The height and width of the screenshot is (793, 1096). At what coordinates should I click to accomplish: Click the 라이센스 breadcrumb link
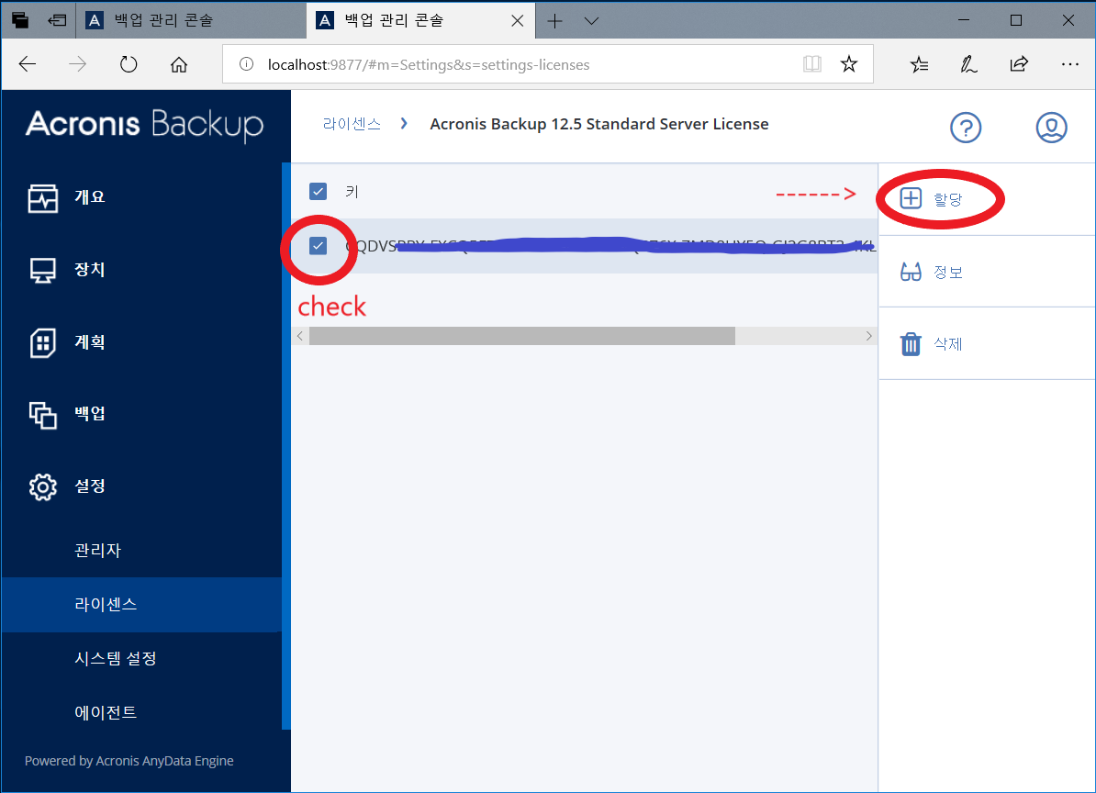tap(352, 124)
